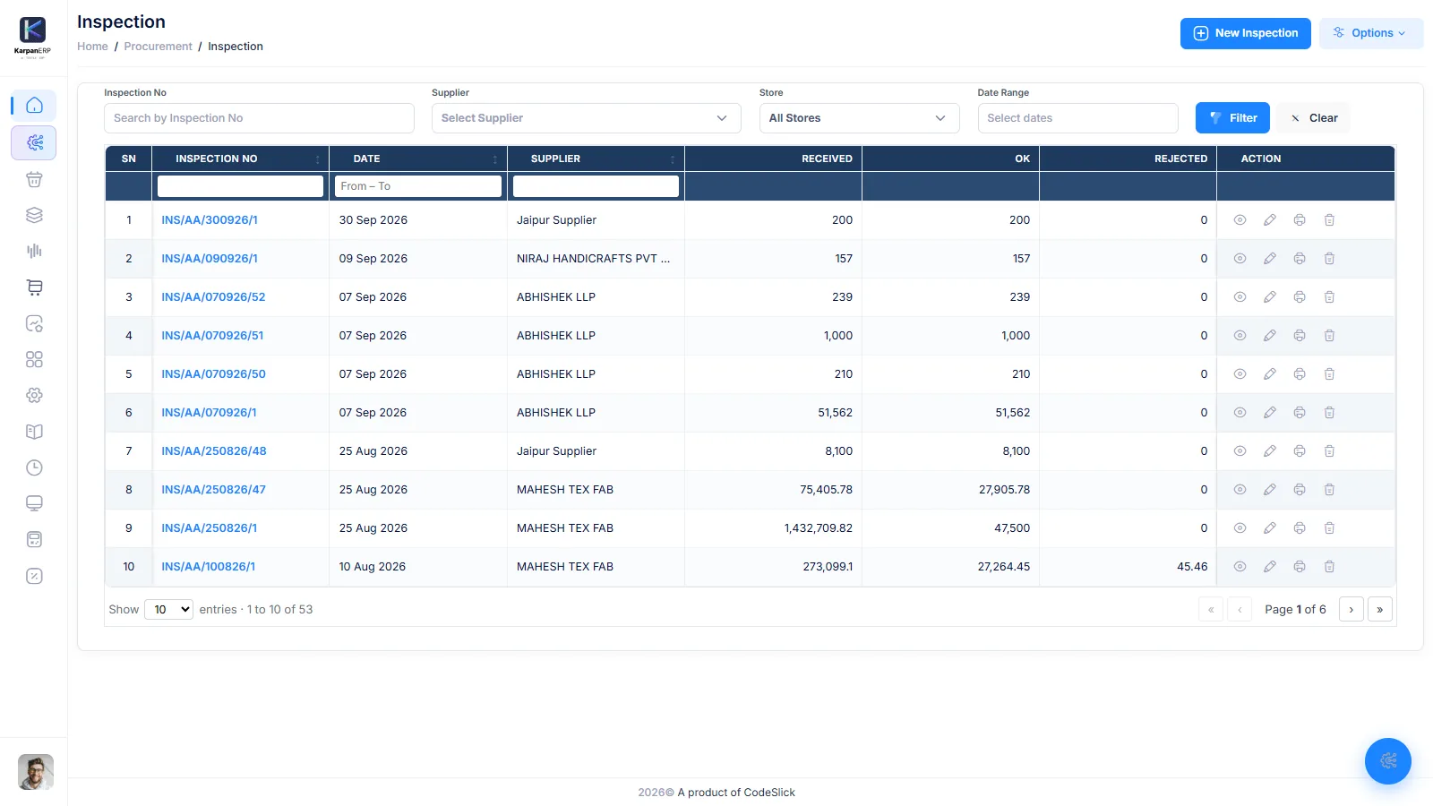Open the All Stores dropdown
The height and width of the screenshot is (806, 1433).
[x=859, y=118]
